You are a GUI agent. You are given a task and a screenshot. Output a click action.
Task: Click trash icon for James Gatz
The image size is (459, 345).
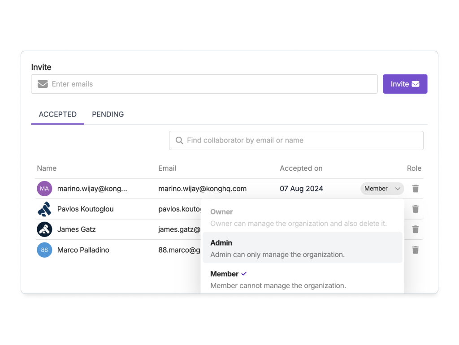(x=415, y=229)
